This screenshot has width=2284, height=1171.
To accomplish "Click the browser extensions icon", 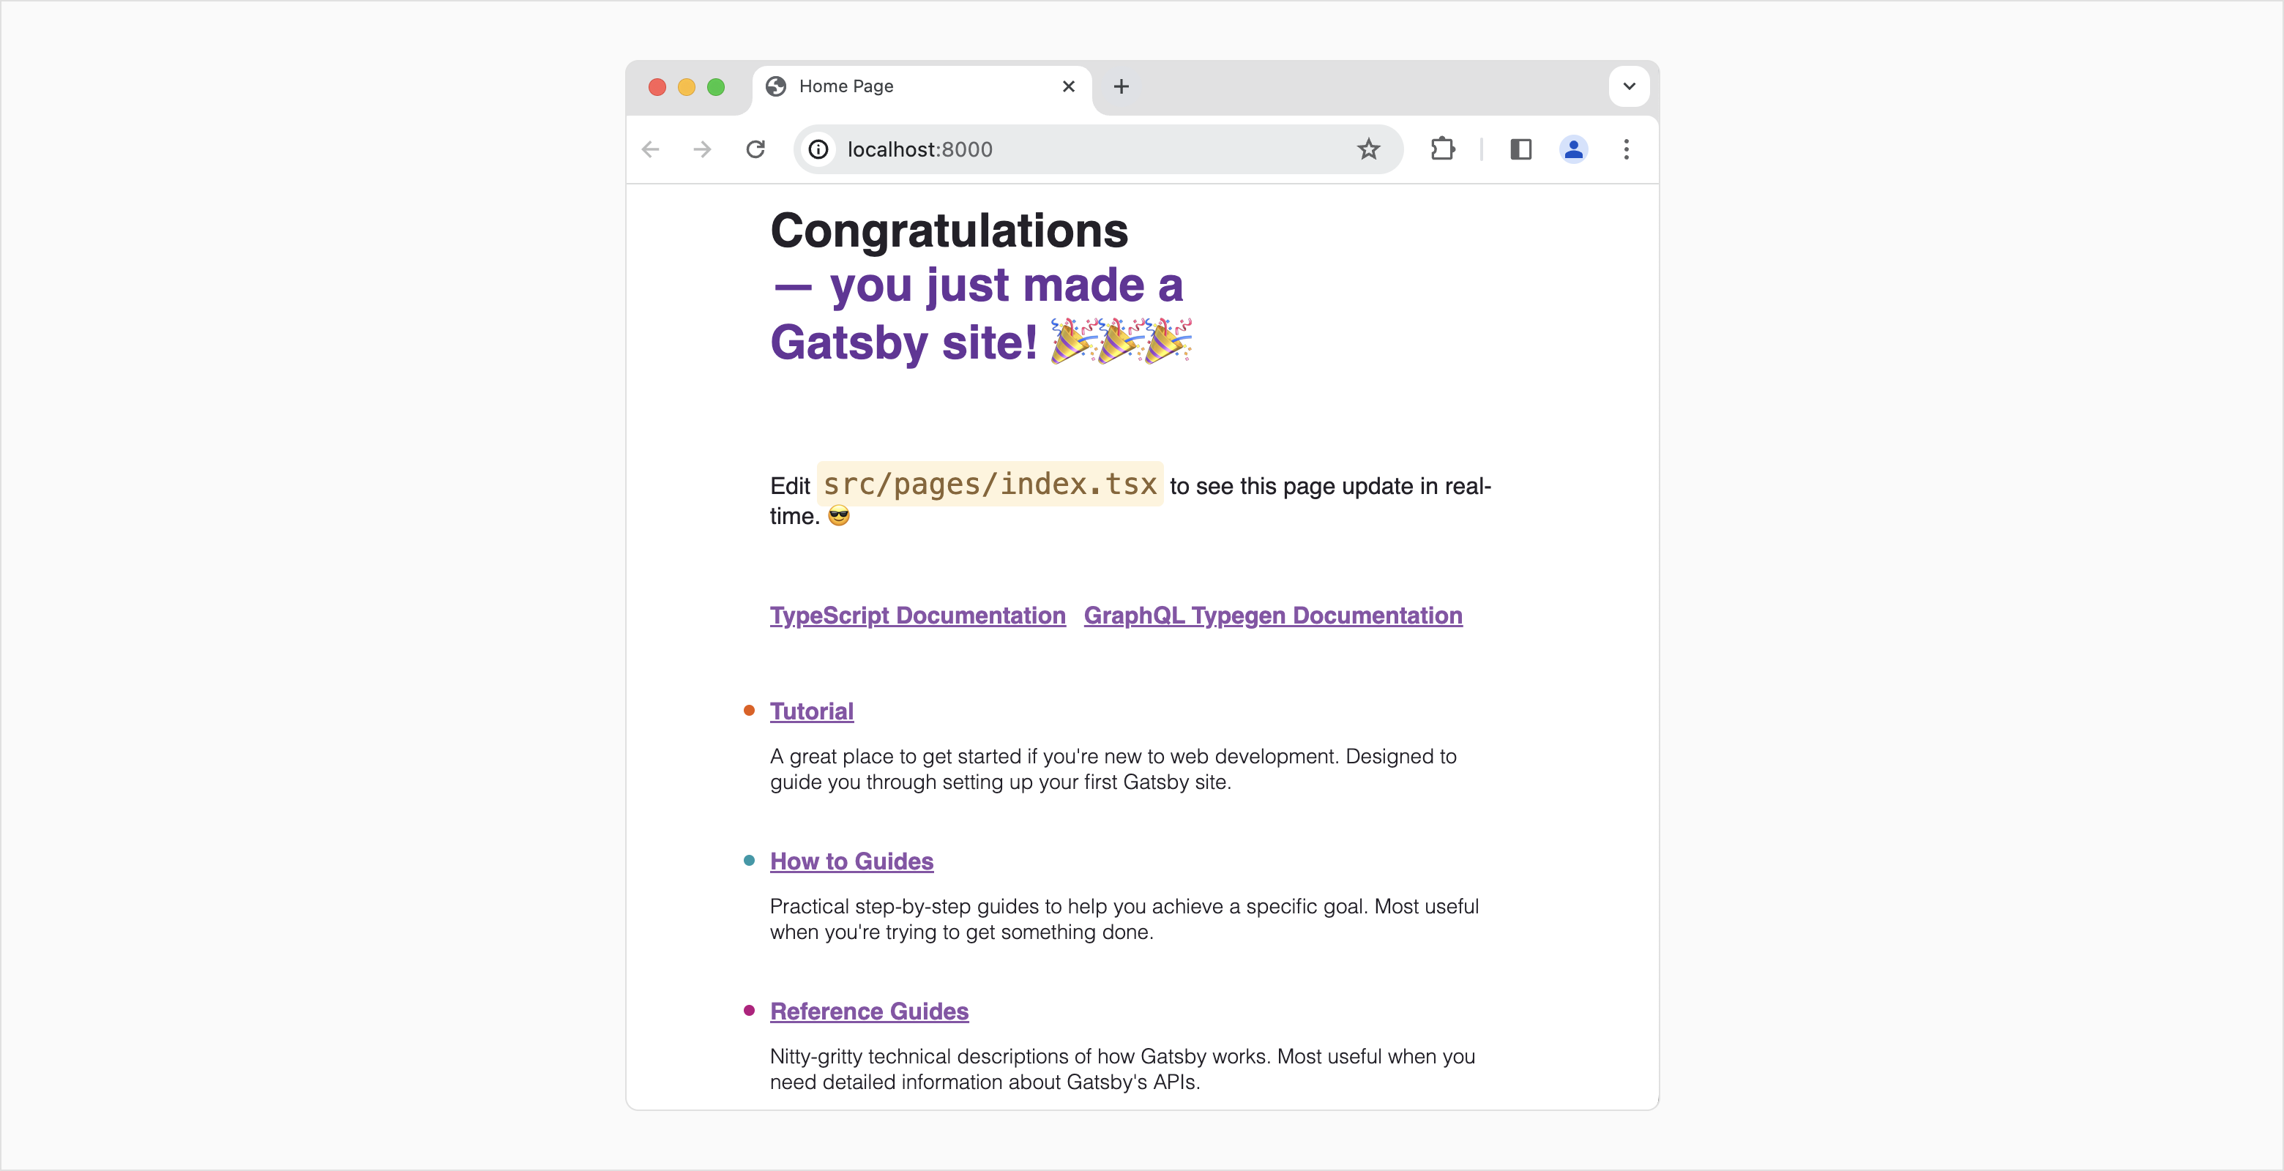I will point(1441,148).
